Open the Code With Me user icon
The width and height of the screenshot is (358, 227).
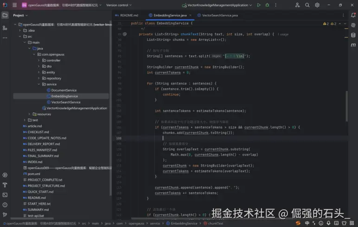tap(297, 5)
